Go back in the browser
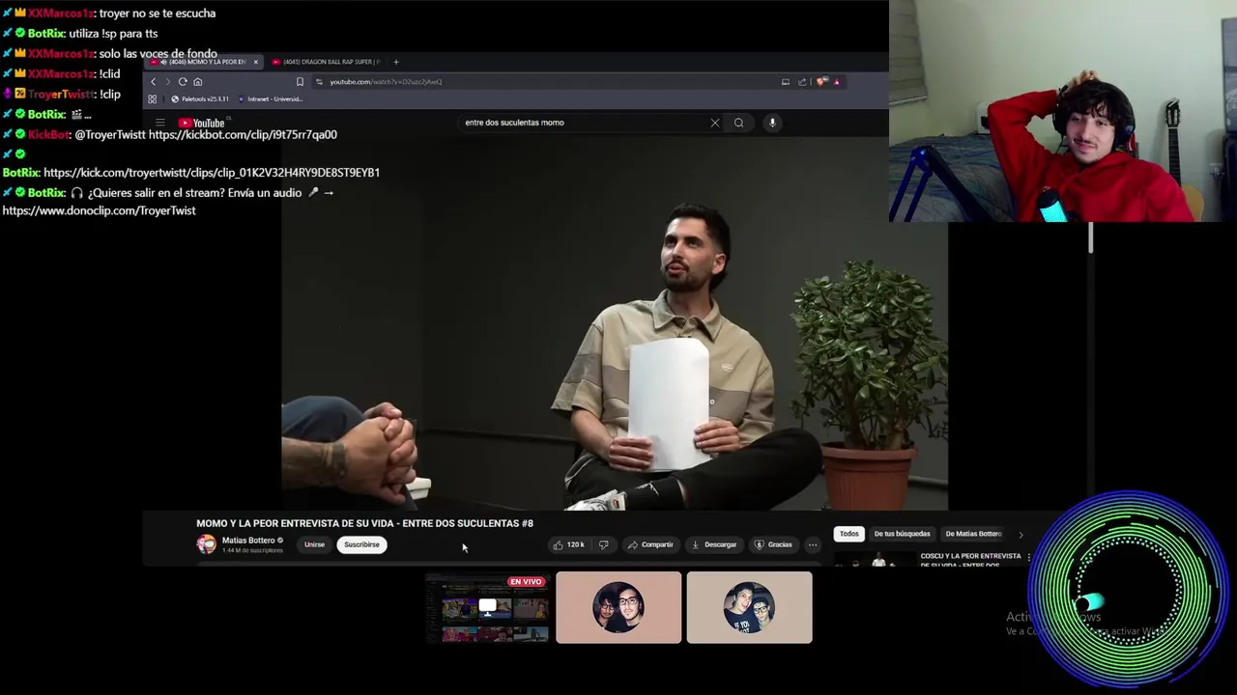The image size is (1237, 695). (x=153, y=82)
